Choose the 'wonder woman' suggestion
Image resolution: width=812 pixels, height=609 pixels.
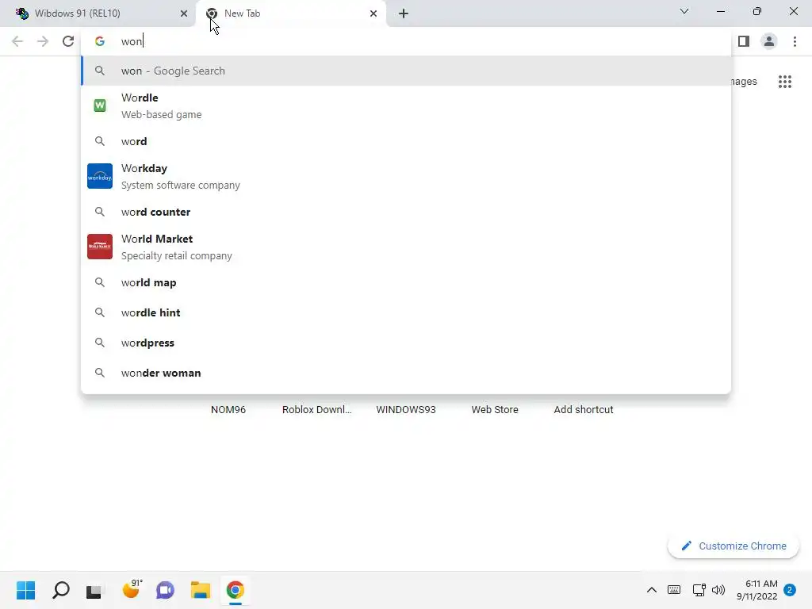406,373
